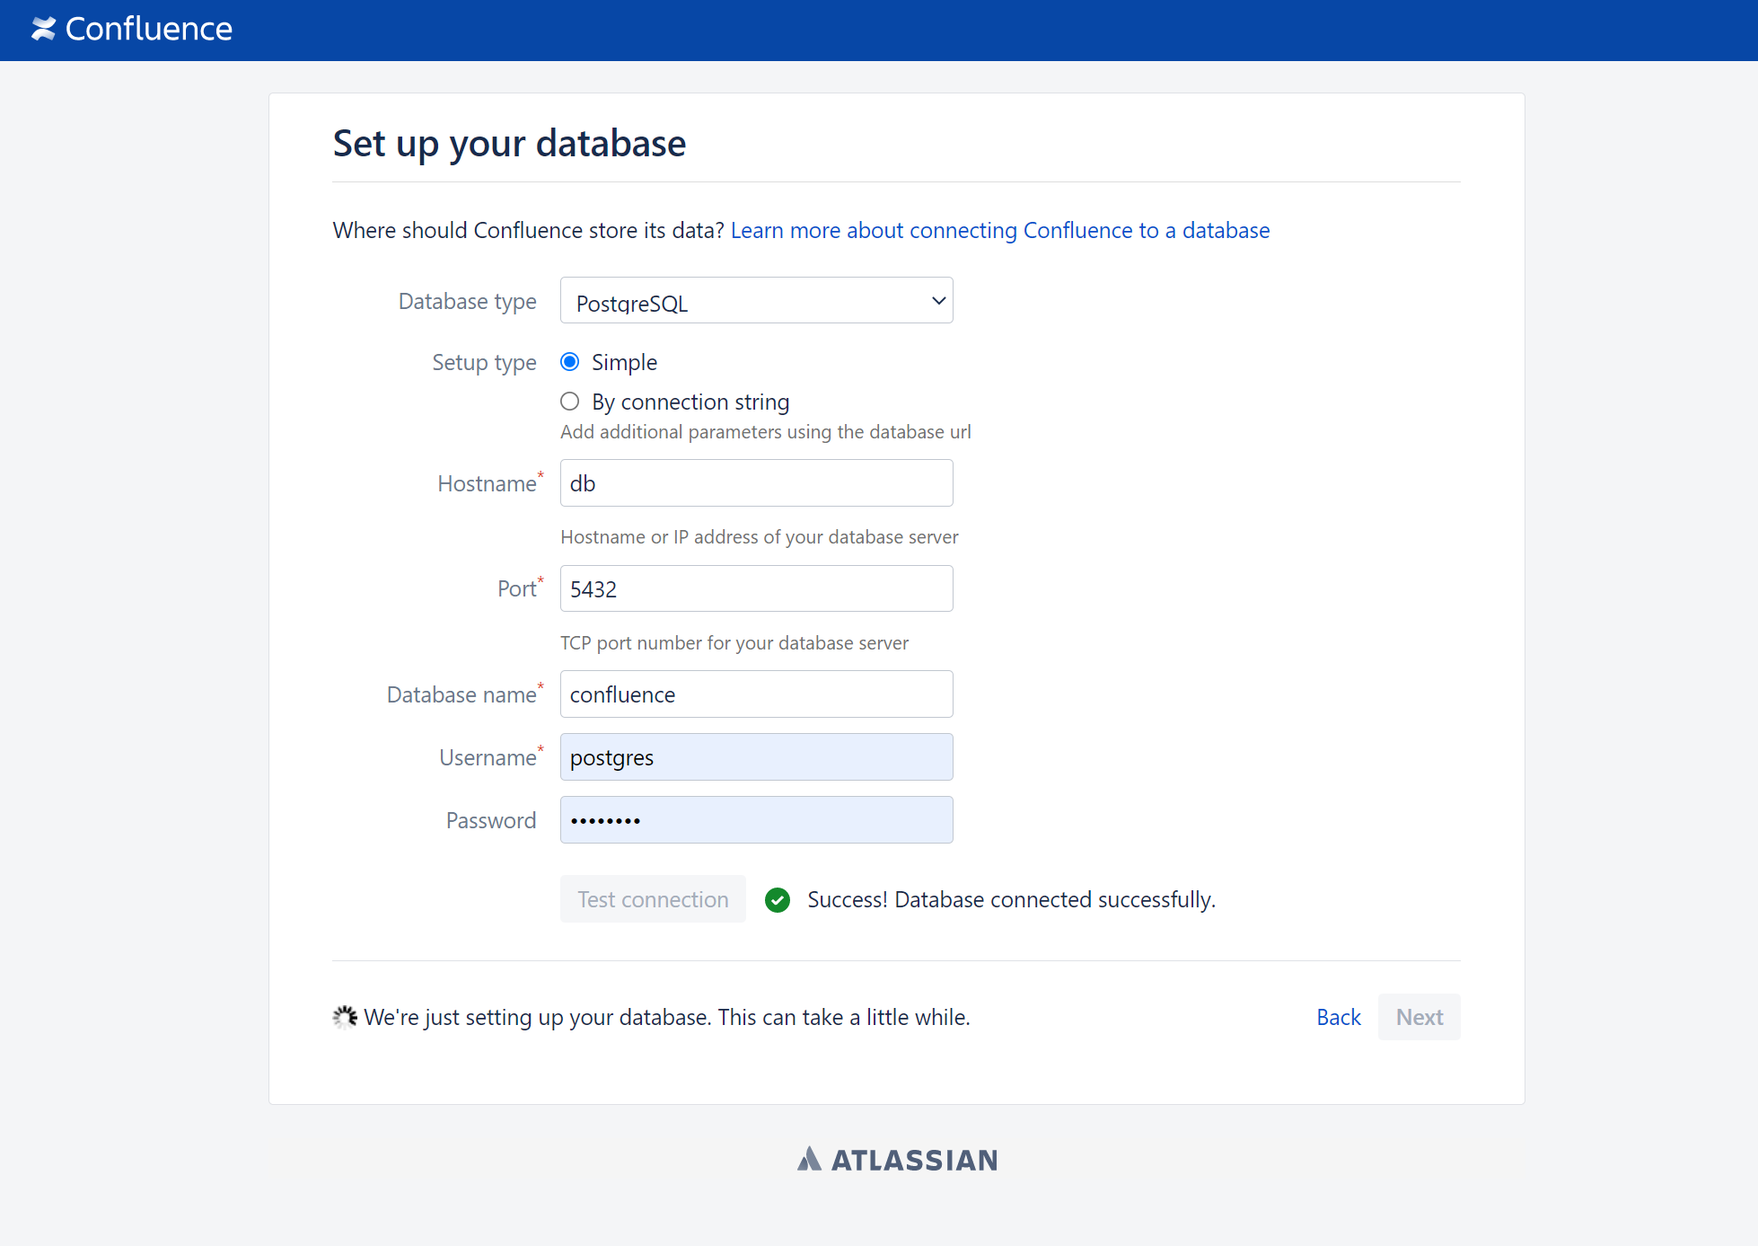Select the Simple setup type radio button
Screen dimensions: 1758x1246
pyautogui.click(x=569, y=362)
